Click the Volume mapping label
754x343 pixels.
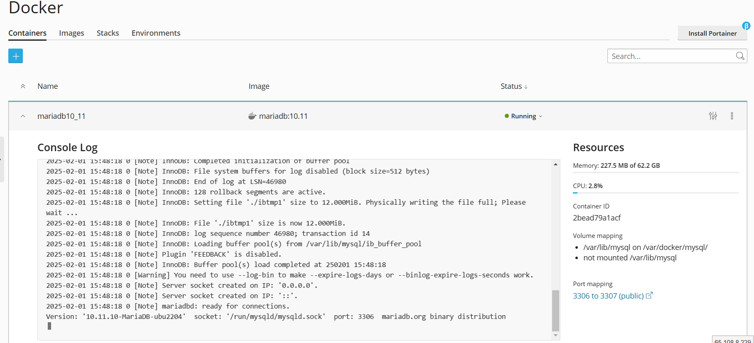coord(597,236)
